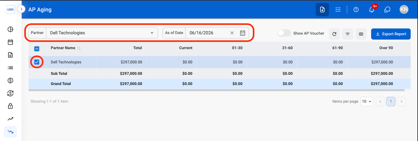
Task: Clear the As of Date value
Action: pos(232,33)
